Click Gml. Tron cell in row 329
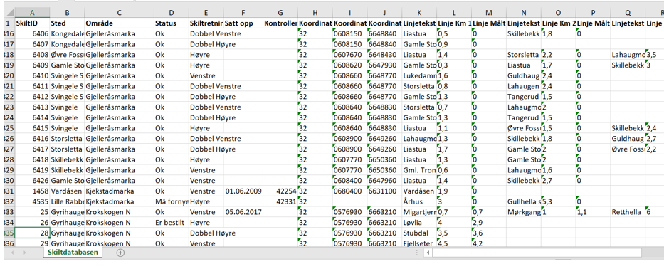Viewport: 664px width, 269px height. click(419, 170)
